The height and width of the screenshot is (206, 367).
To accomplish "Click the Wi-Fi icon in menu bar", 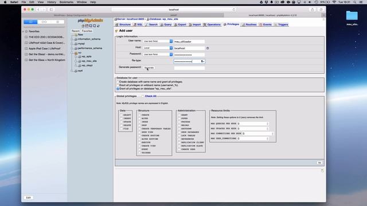I will 334,2.
